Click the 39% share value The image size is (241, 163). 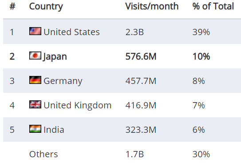(x=201, y=32)
